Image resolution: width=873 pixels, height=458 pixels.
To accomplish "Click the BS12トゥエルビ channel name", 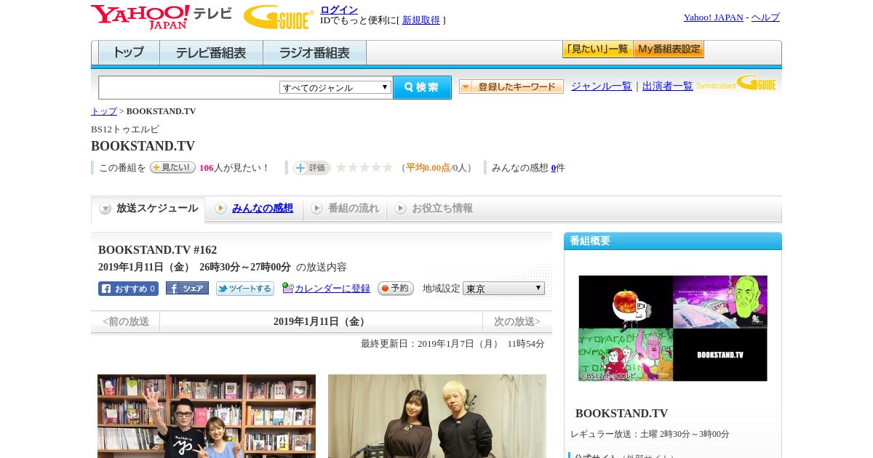I will tap(125, 129).
